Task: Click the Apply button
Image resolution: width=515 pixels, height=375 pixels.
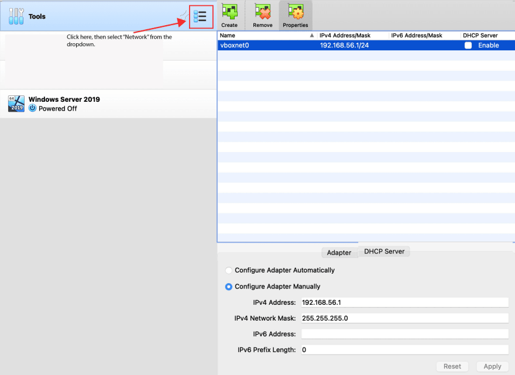Action: pos(492,366)
